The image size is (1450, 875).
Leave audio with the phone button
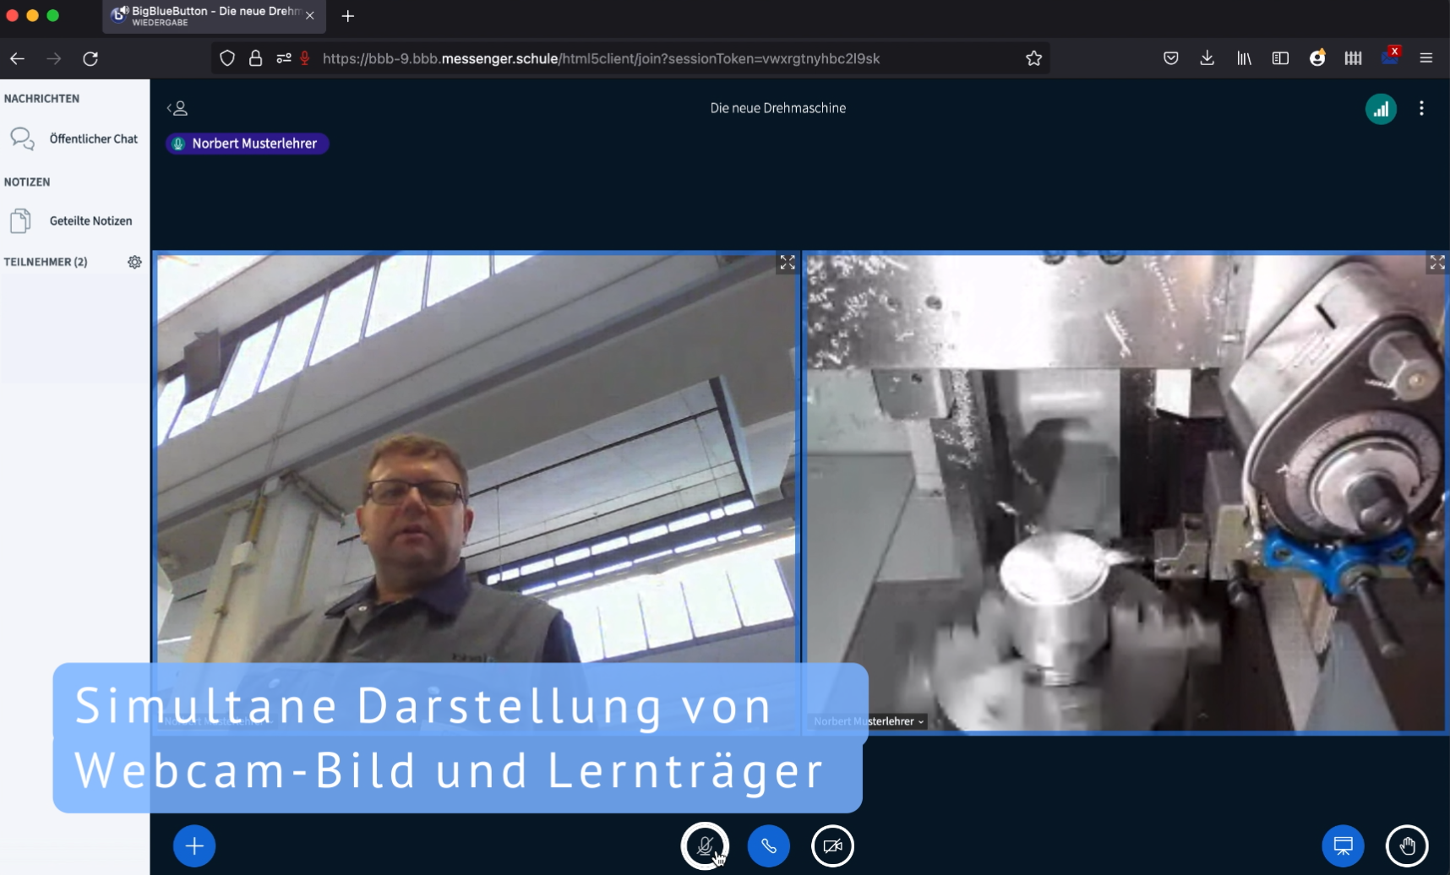[x=768, y=845]
